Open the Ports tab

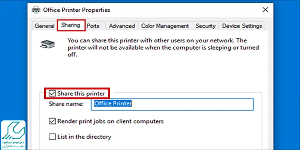[x=93, y=26]
